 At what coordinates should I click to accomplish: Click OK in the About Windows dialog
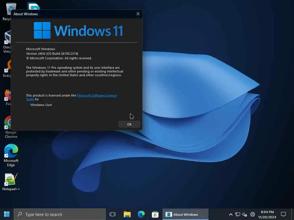click(x=129, y=124)
